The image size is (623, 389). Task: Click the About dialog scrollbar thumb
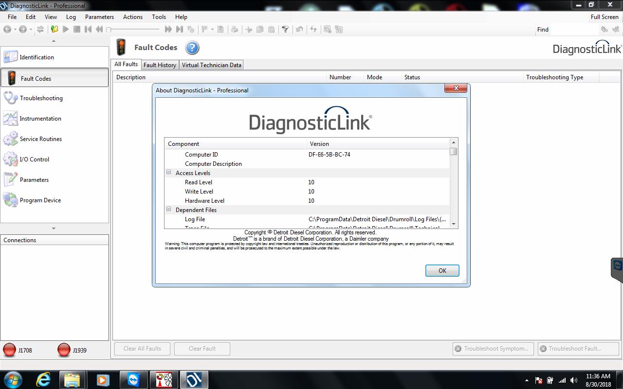(x=454, y=151)
